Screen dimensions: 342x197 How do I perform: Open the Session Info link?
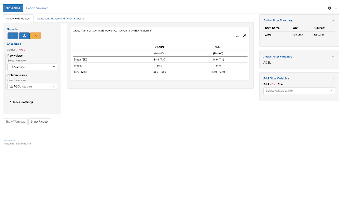[10, 140]
